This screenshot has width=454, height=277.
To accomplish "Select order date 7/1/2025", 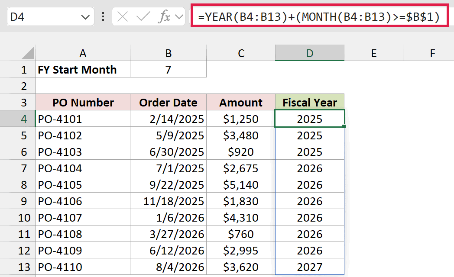I will coord(168,168).
